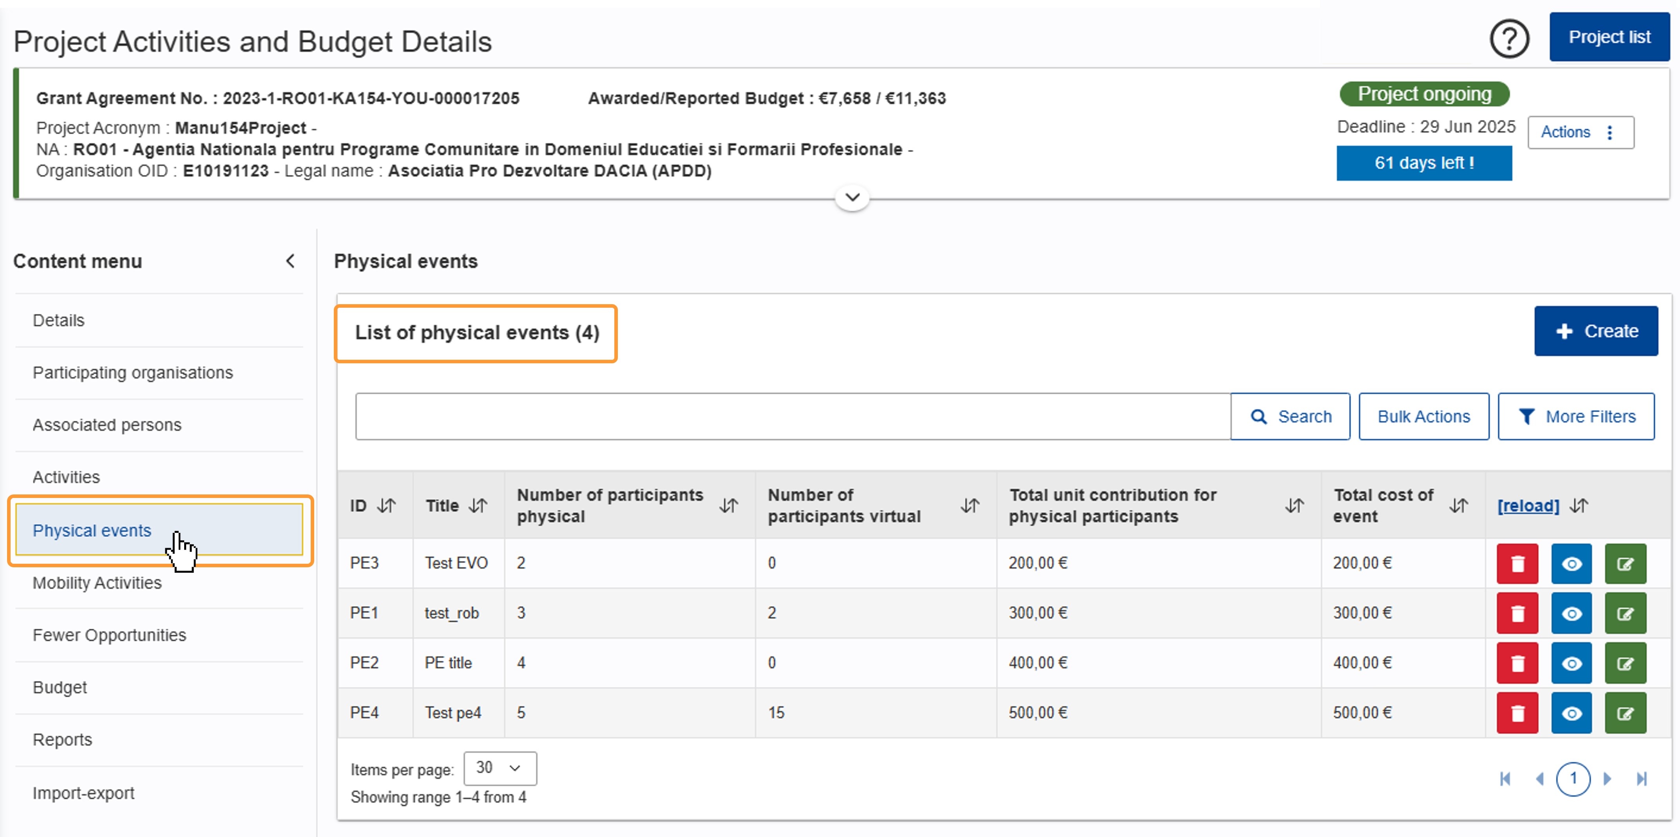Open Reports in content menu
The height and width of the screenshot is (837, 1680).
[159, 740]
